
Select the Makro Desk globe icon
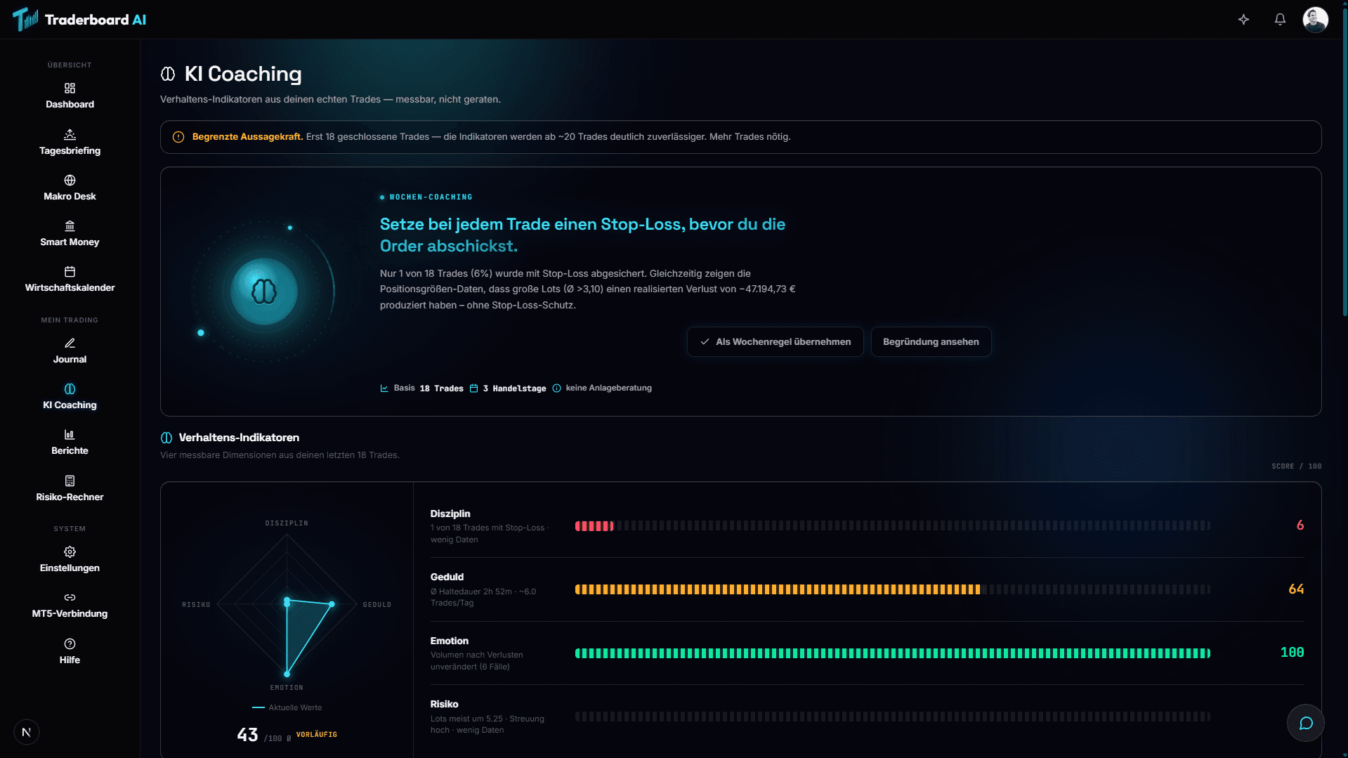point(70,181)
